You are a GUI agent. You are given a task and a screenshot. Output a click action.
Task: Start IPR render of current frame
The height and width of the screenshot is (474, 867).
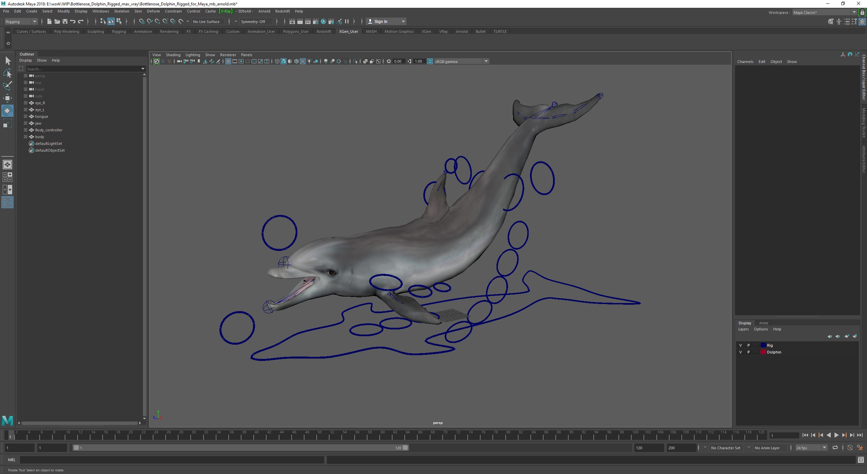click(308, 21)
